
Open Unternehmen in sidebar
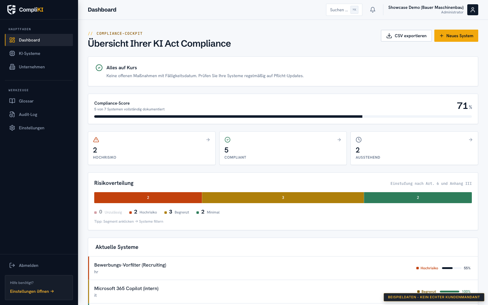click(39, 67)
